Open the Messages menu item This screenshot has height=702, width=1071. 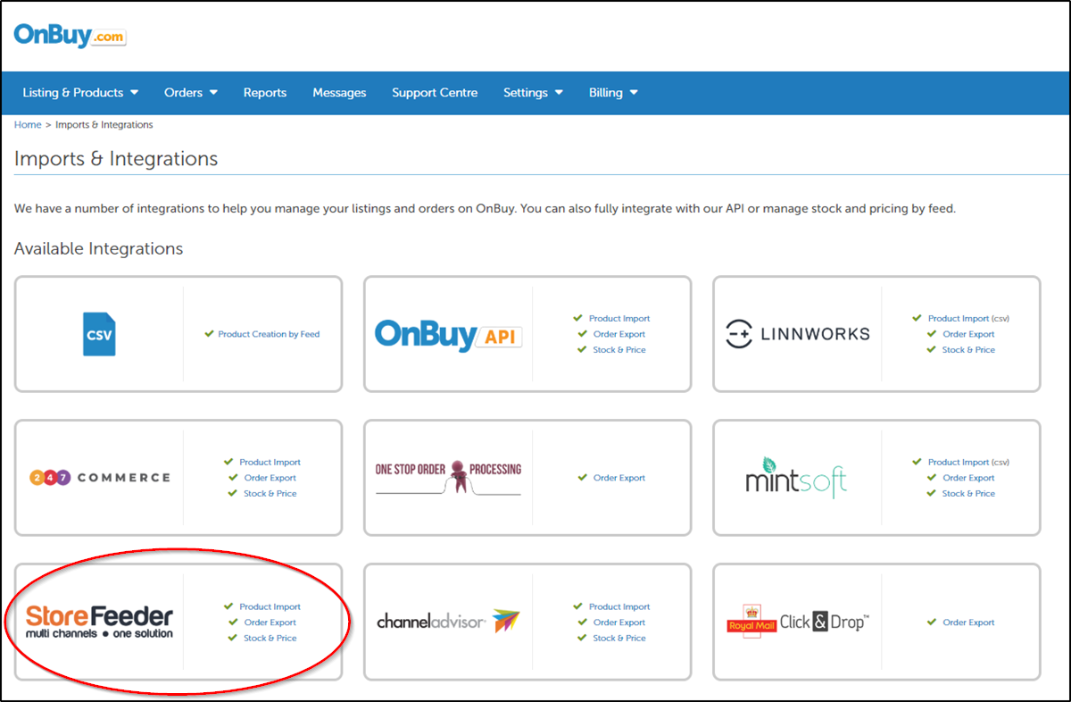pos(339,92)
